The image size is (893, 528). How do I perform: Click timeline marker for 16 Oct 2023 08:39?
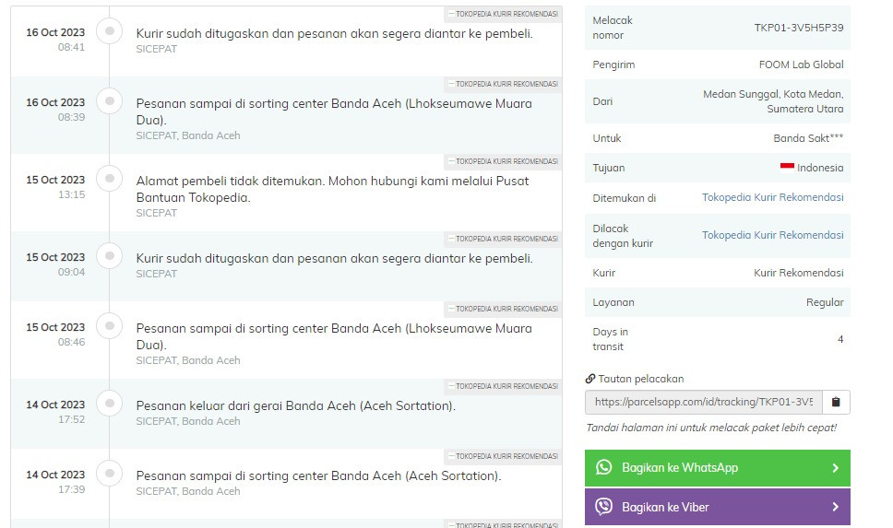tap(110, 100)
